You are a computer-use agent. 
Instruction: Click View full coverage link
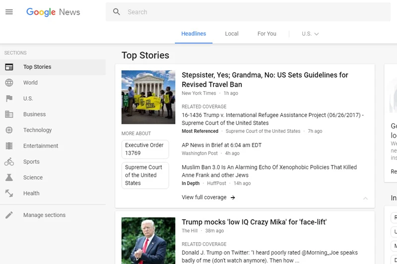(x=204, y=197)
